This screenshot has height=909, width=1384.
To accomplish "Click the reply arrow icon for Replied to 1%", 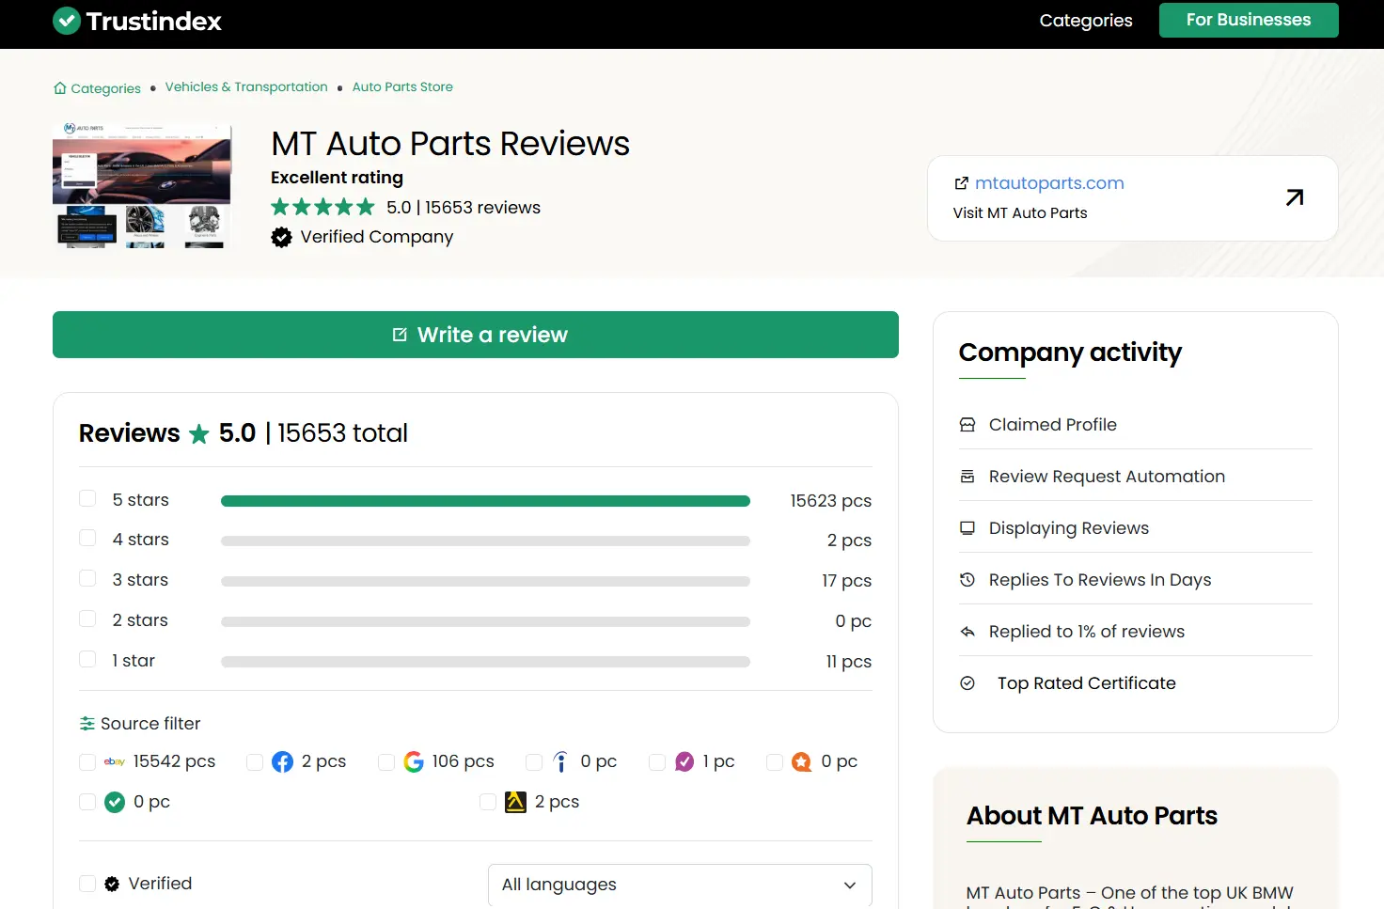I will (967, 632).
